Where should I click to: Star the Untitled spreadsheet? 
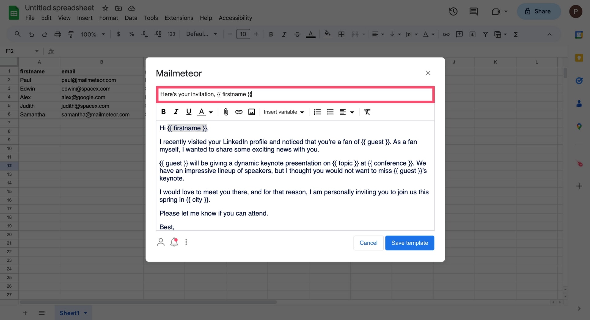click(x=105, y=8)
